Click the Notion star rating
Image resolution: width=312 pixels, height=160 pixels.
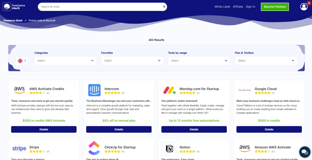[187, 151]
